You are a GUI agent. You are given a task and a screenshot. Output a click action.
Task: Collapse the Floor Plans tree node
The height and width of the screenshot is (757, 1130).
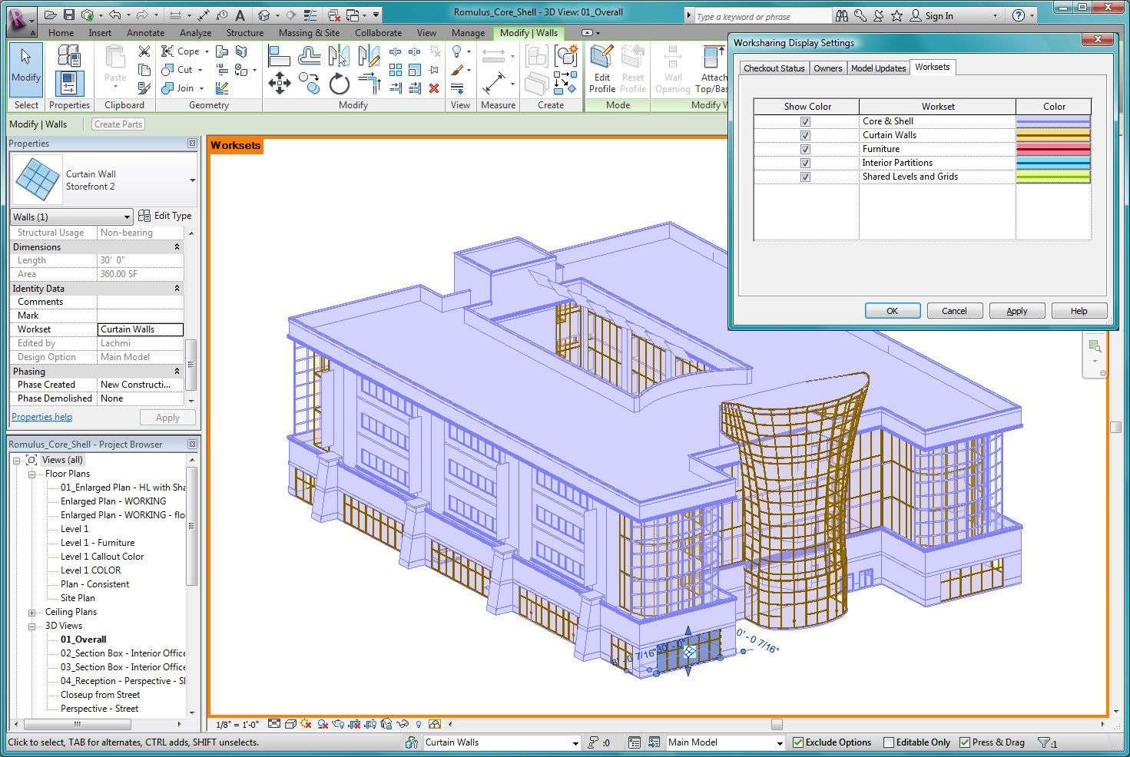tap(32, 474)
